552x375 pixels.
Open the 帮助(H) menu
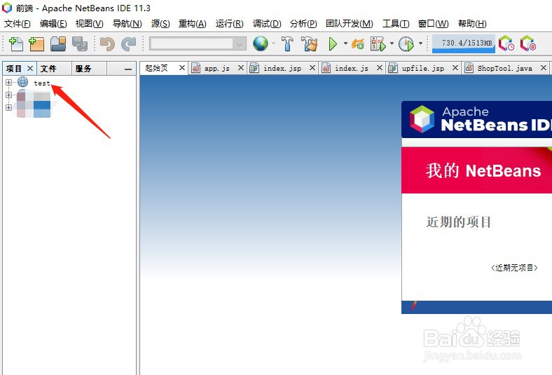[x=472, y=24]
